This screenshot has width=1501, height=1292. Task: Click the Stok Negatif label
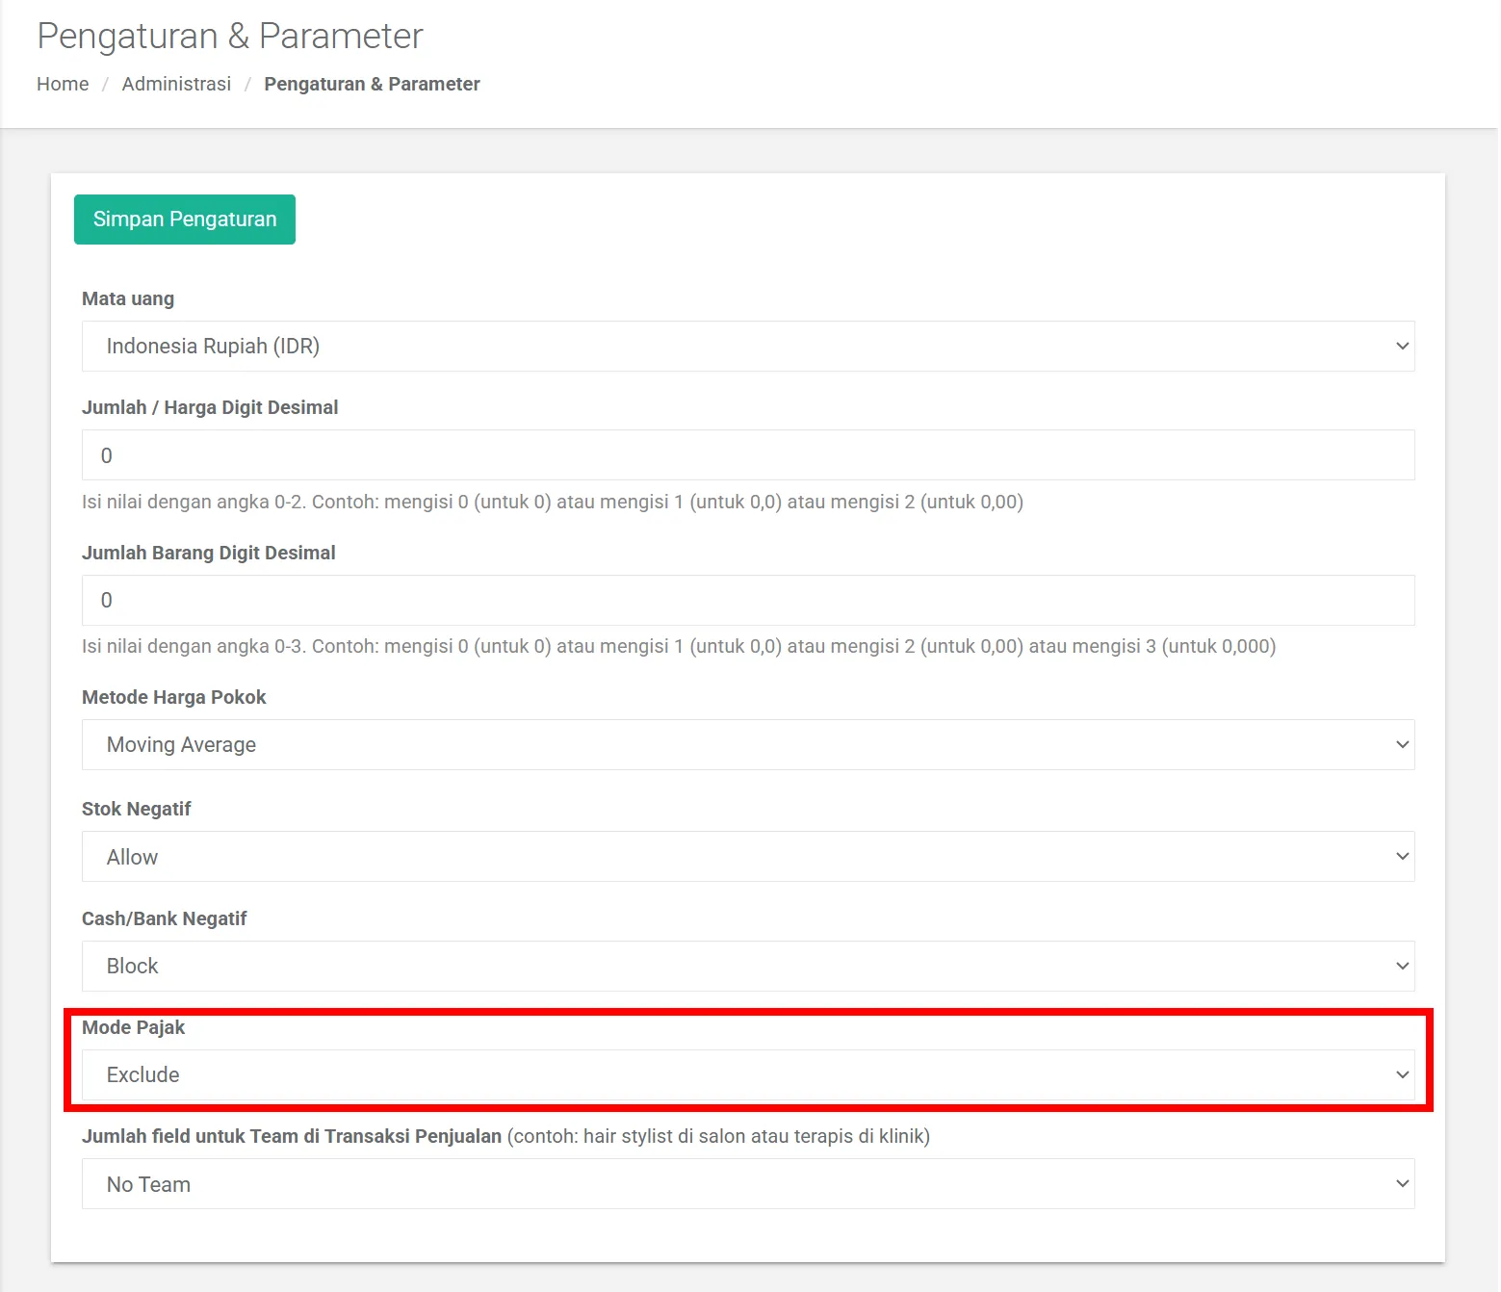tap(137, 809)
